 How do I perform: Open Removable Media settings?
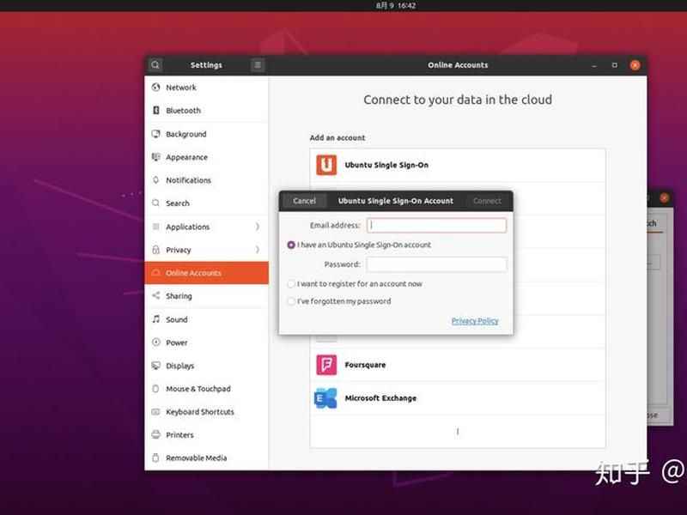tap(206, 458)
